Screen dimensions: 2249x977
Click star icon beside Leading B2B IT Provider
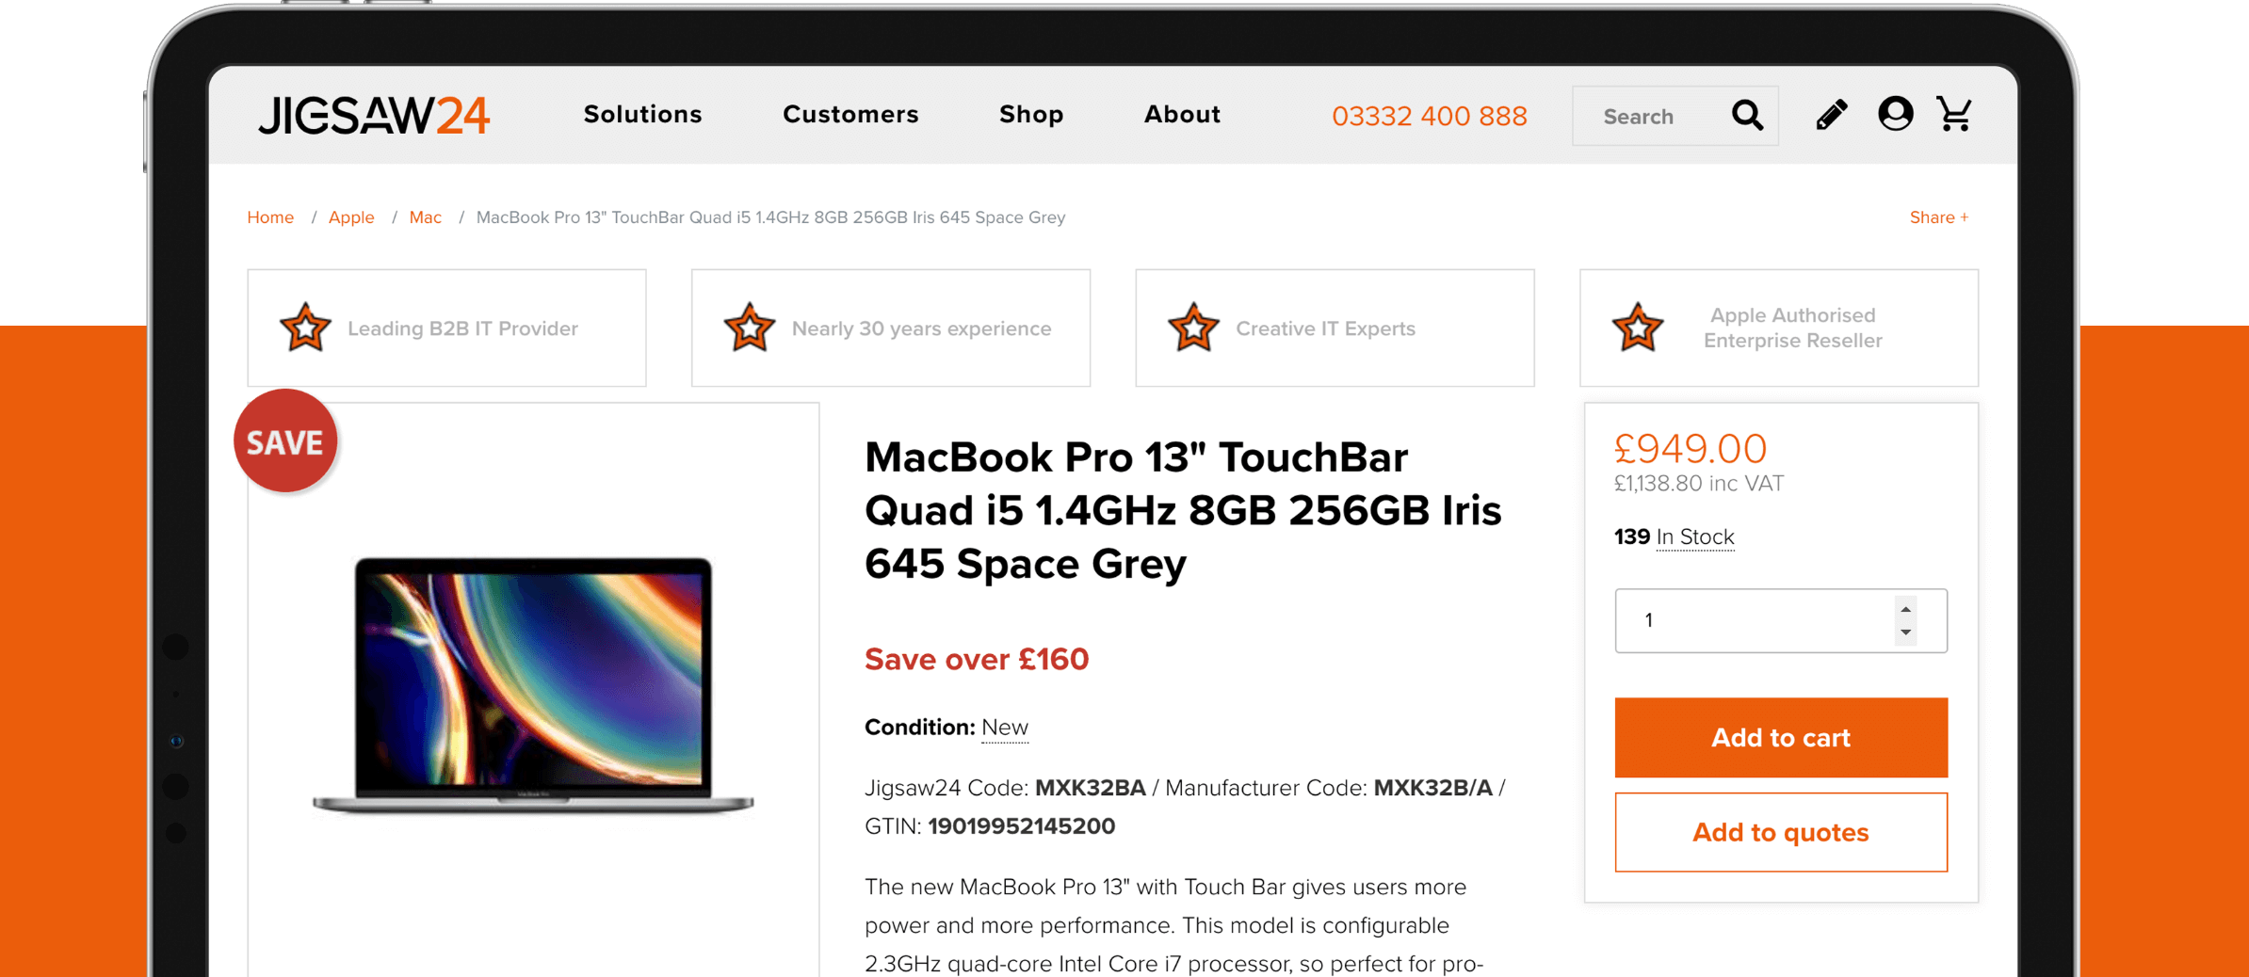point(305,328)
